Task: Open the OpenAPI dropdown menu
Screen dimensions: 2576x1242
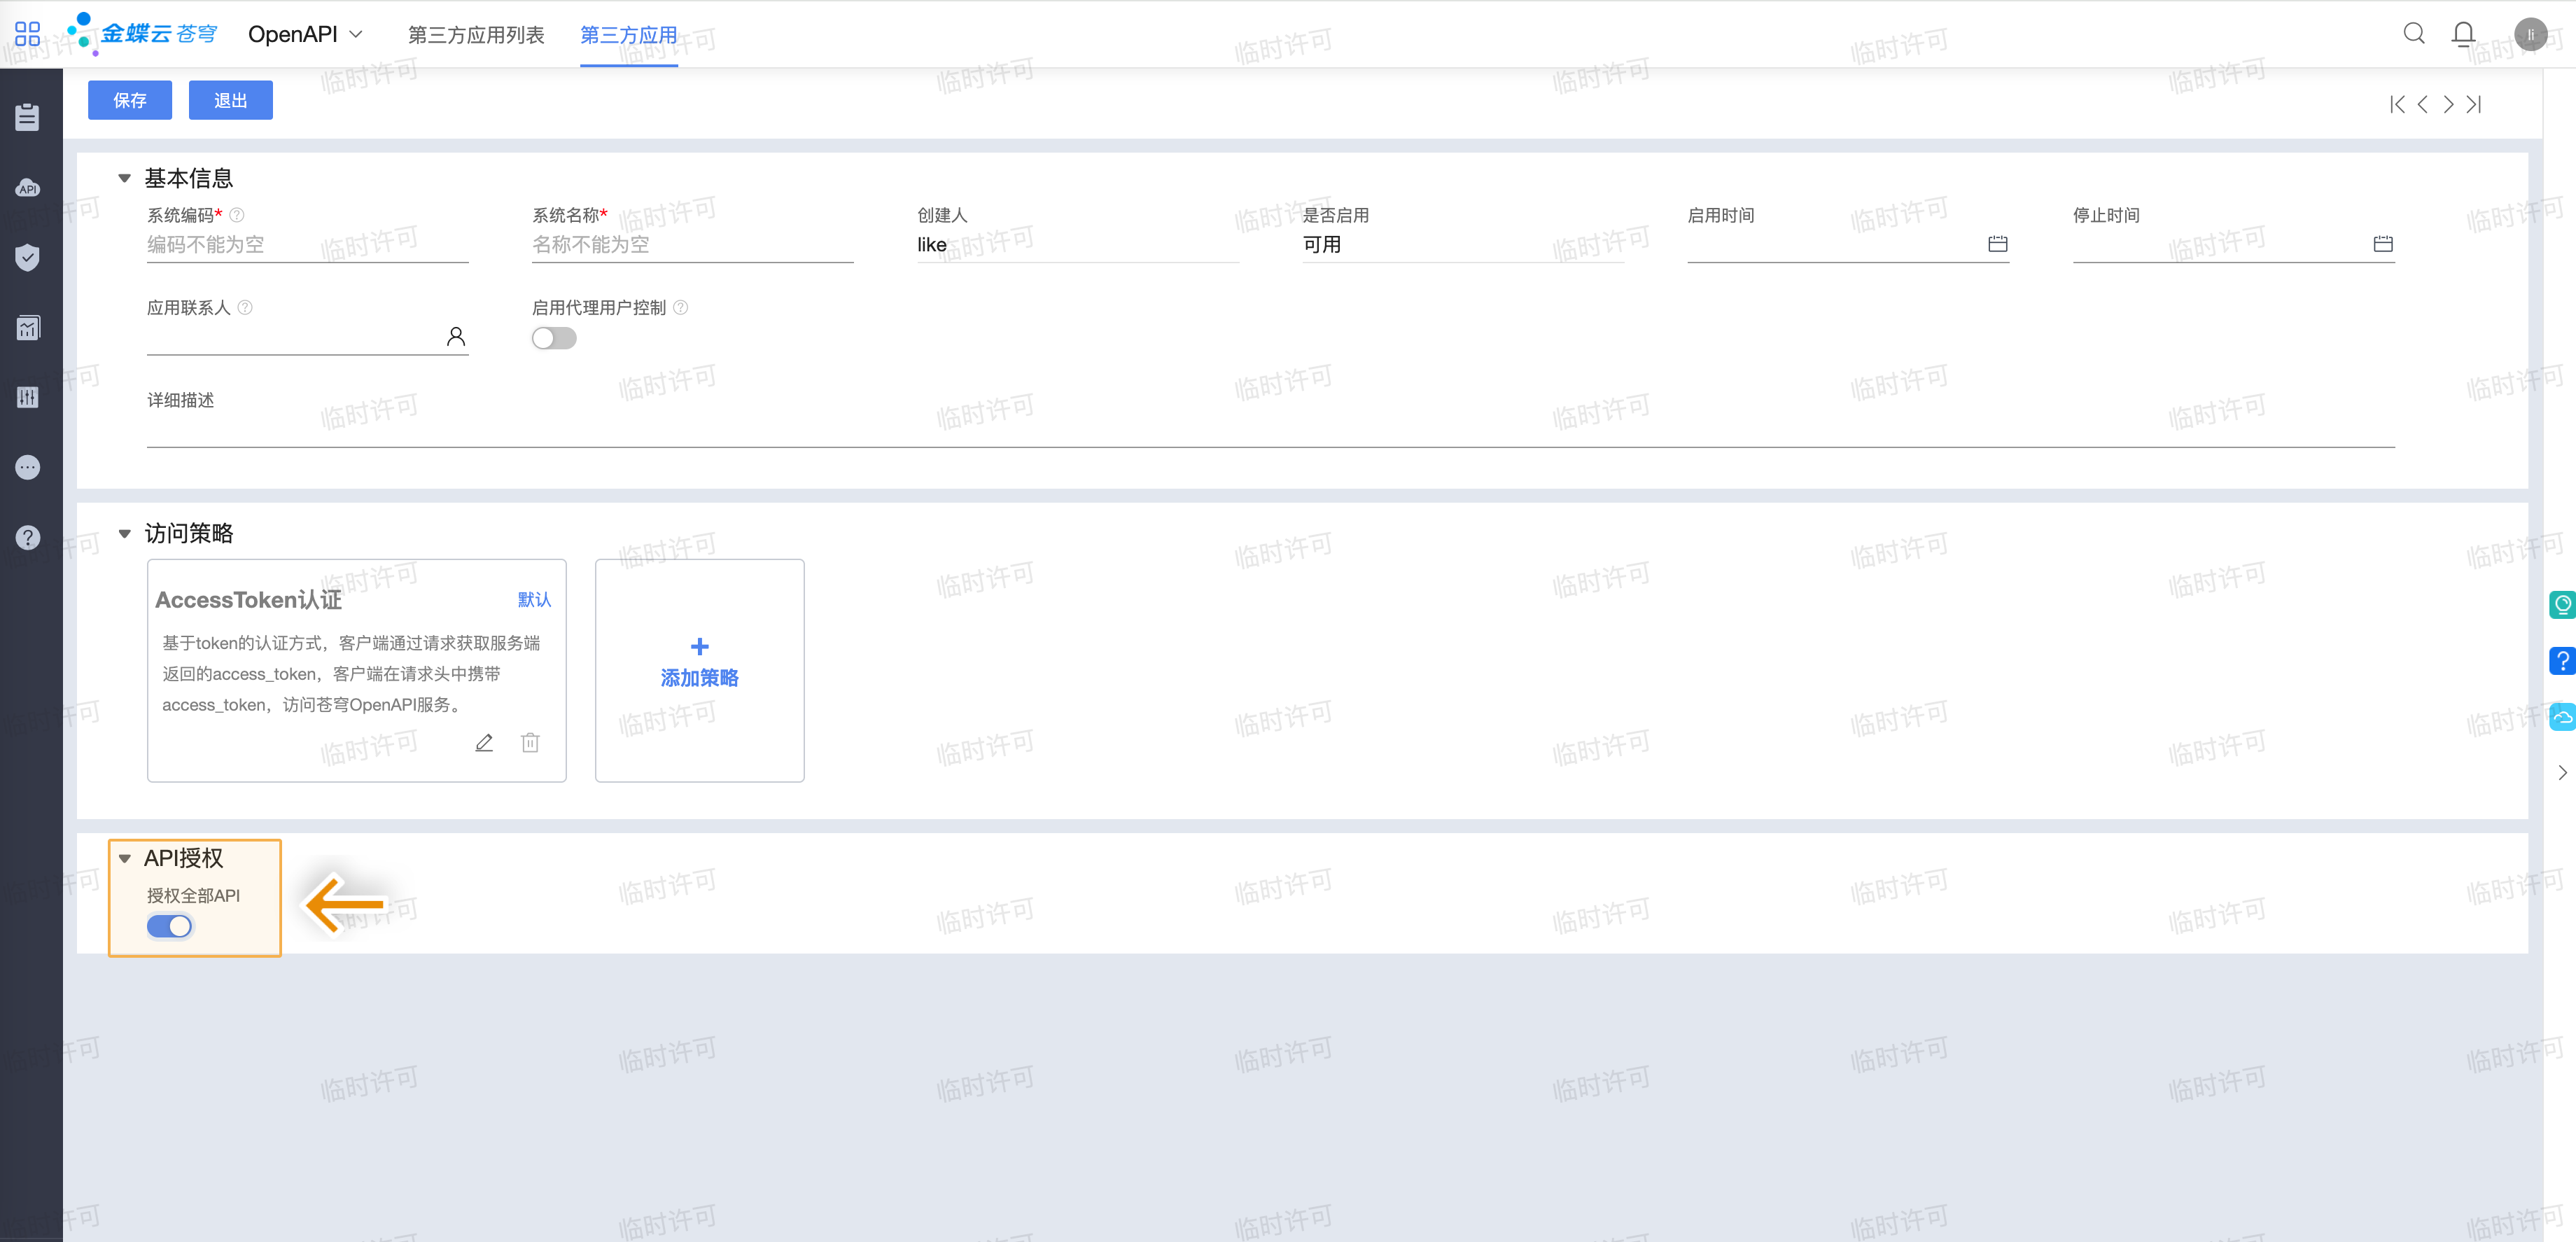Action: tap(305, 34)
